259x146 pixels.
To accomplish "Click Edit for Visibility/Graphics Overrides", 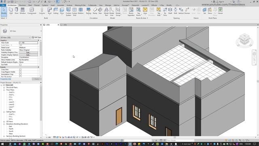I will 28,52.
